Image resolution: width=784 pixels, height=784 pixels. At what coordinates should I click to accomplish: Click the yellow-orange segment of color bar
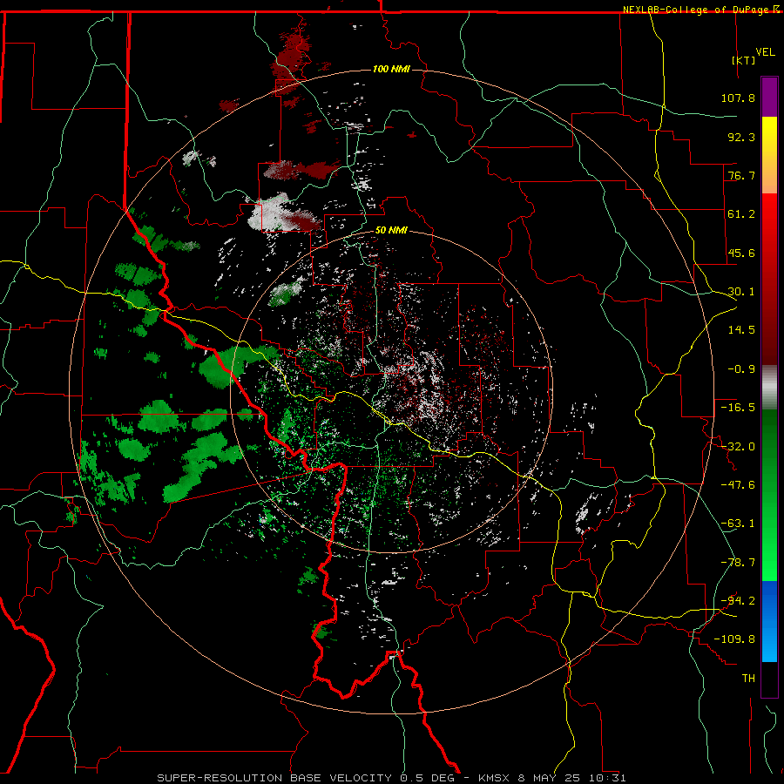(769, 155)
